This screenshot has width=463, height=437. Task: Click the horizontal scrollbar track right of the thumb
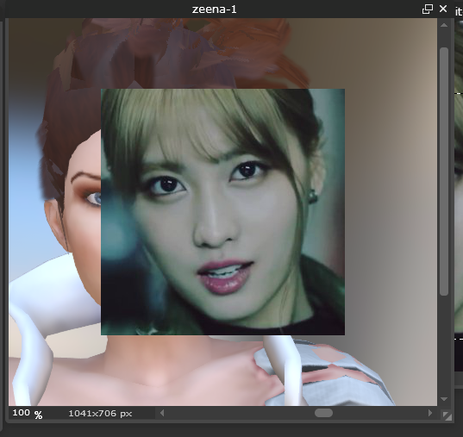[x=379, y=413]
